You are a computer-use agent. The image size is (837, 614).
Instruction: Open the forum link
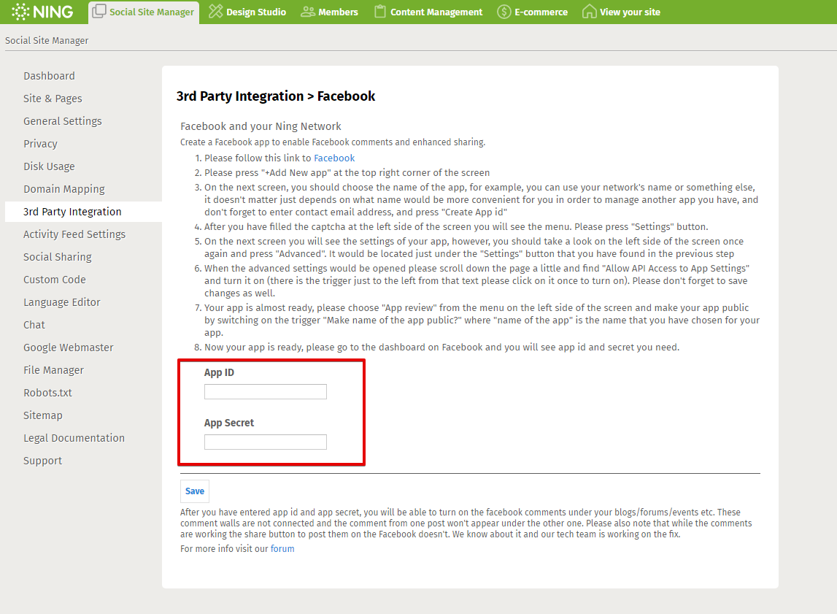point(282,549)
